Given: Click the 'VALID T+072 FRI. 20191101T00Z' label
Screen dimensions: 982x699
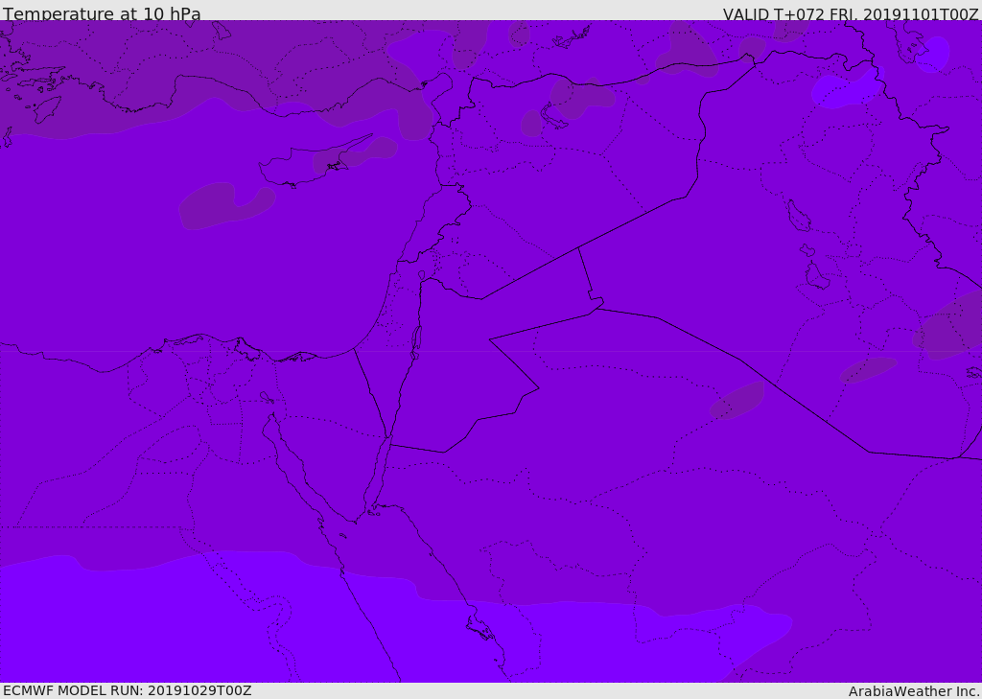Looking at the screenshot, I should tap(851, 14).
